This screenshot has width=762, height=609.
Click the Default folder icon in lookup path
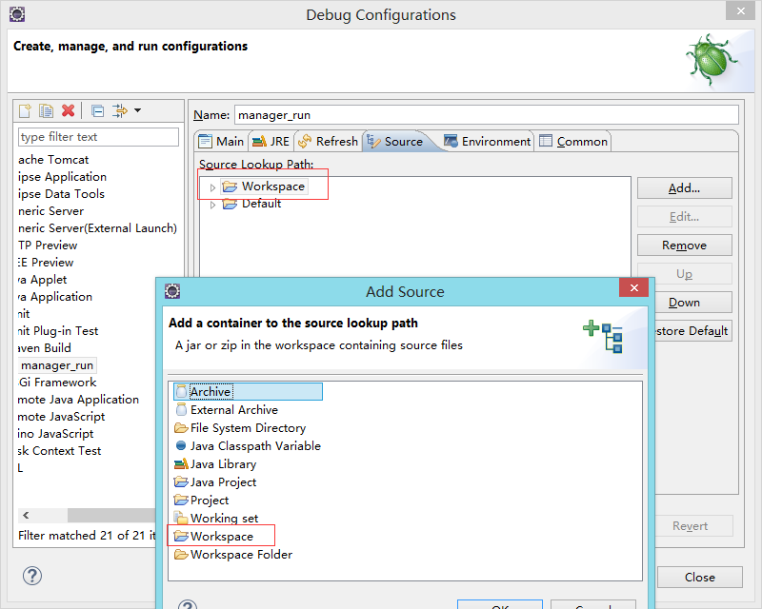[x=230, y=204]
